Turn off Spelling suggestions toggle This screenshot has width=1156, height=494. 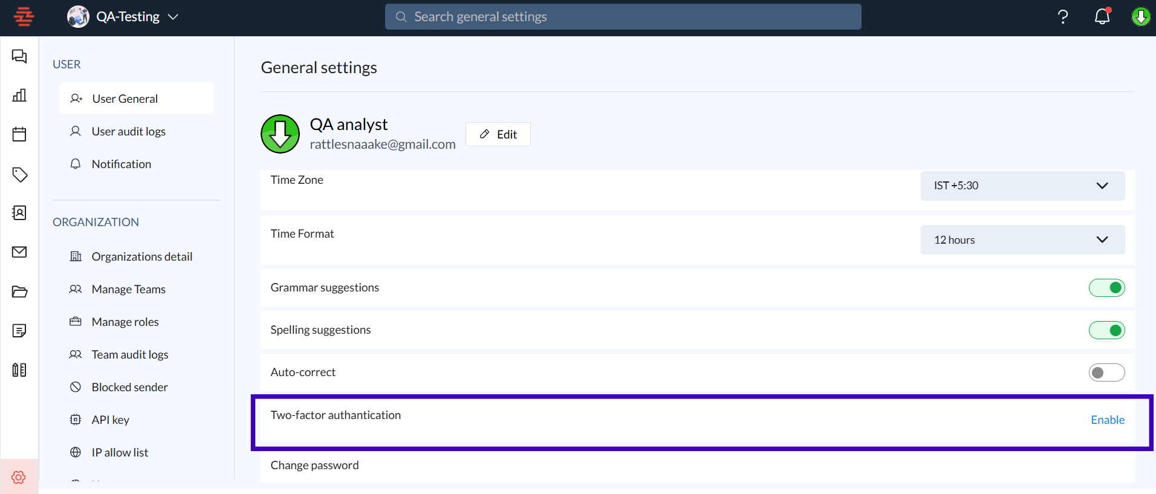[x=1106, y=330]
